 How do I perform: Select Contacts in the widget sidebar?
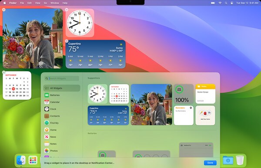click(x=62, y=116)
